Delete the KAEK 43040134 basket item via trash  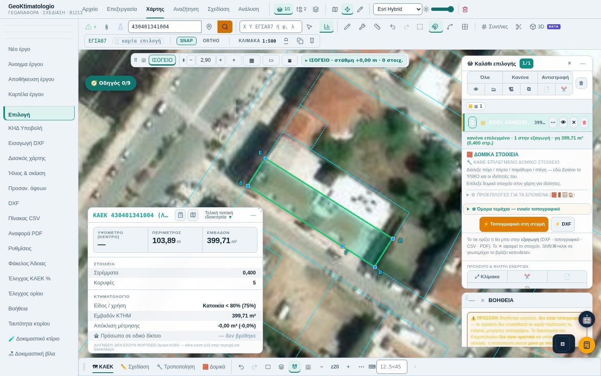[x=584, y=122]
